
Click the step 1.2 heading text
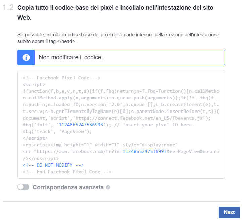pyautogui.click(x=115, y=13)
